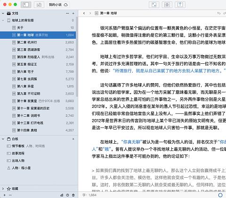
Task: Click the sidebar document list scrollbar
Action: [77, 57]
